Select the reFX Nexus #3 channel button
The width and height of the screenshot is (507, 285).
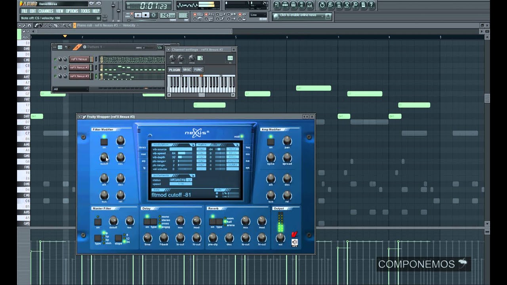pos(80,76)
